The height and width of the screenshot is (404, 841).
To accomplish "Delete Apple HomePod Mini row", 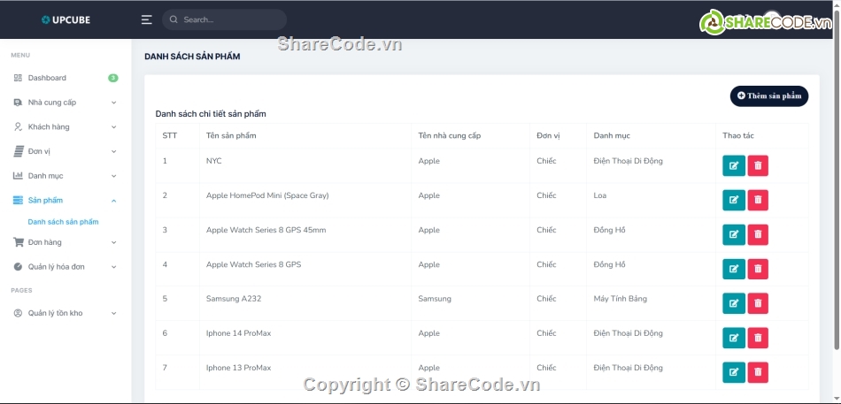I will (758, 200).
